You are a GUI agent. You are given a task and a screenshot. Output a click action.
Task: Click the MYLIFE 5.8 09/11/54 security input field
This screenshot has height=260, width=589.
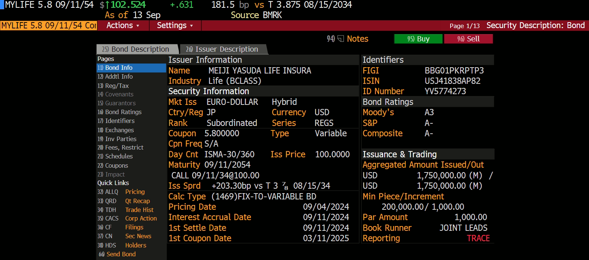tap(48, 25)
